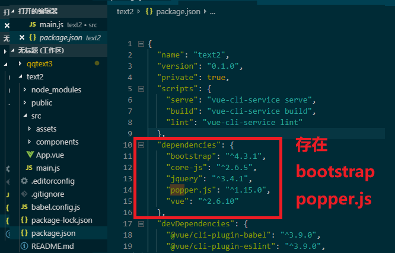Fold the devDependencies block at line 17
Image resolution: width=395 pixels, height=253 pixels.
click(x=141, y=224)
